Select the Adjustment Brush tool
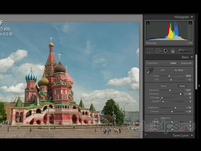This screenshot has height=151, width=201. (185, 51)
